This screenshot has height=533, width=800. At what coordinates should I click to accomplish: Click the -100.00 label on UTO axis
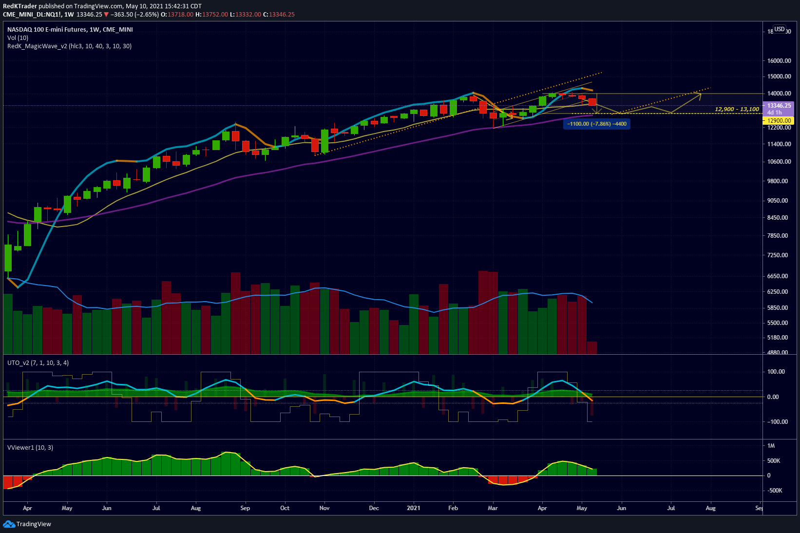(777, 422)
